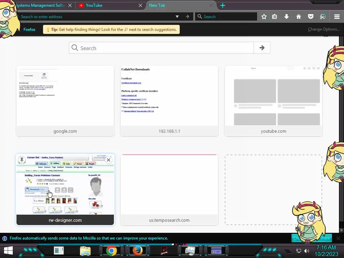Viewport: 344px width, 258px height.
Task: Switch to the YouTube tab
Action: click(110, 5)
